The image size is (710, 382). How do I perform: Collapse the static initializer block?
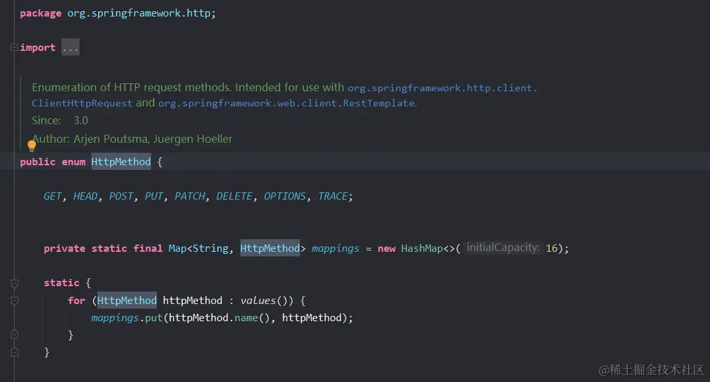click(14, 284)
